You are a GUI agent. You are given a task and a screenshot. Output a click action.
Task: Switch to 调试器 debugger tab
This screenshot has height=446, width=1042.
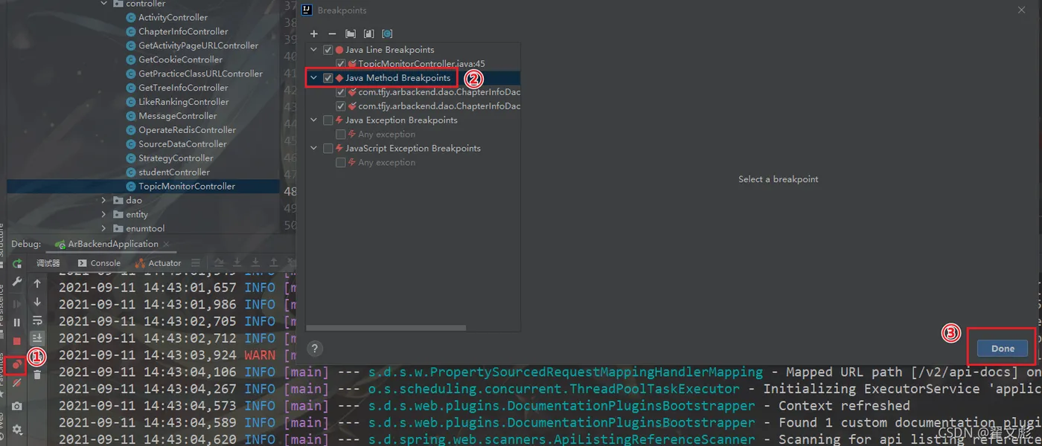[48, 263]
